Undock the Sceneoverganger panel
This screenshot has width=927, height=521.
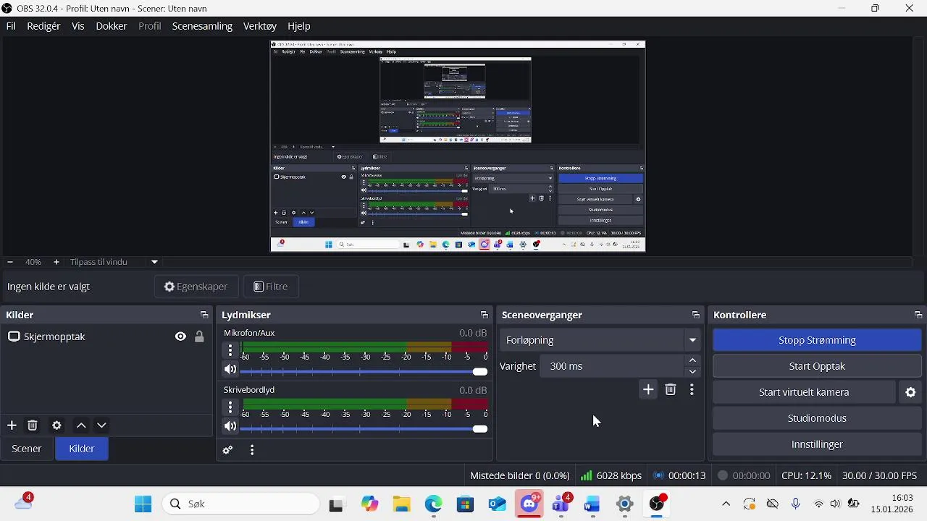[696, 315]
